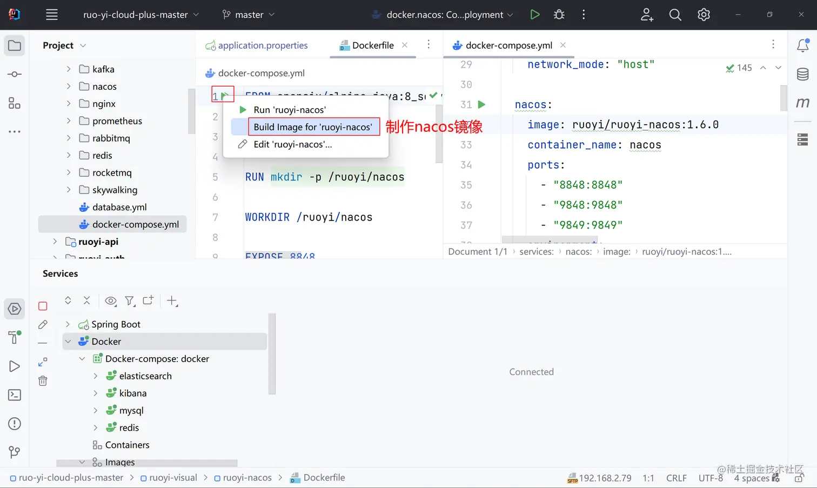Open the Project view selector dropdown
This screenshot has width=817, height=488.
pos(64,45)
